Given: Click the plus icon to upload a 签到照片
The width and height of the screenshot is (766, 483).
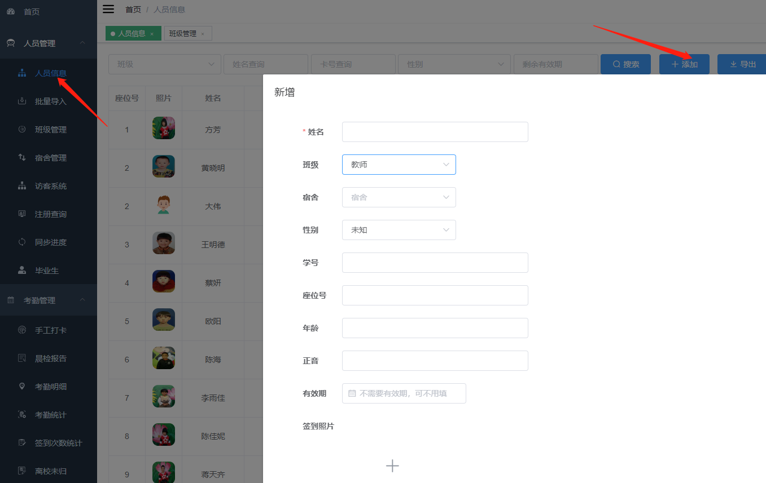Looking at the screenshot, I should [392, 466].
